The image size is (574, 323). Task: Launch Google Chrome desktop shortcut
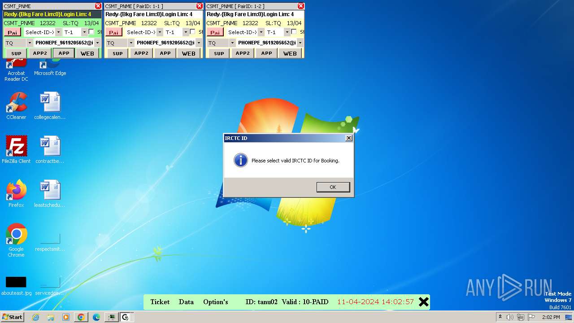click(x=16, y=240)
